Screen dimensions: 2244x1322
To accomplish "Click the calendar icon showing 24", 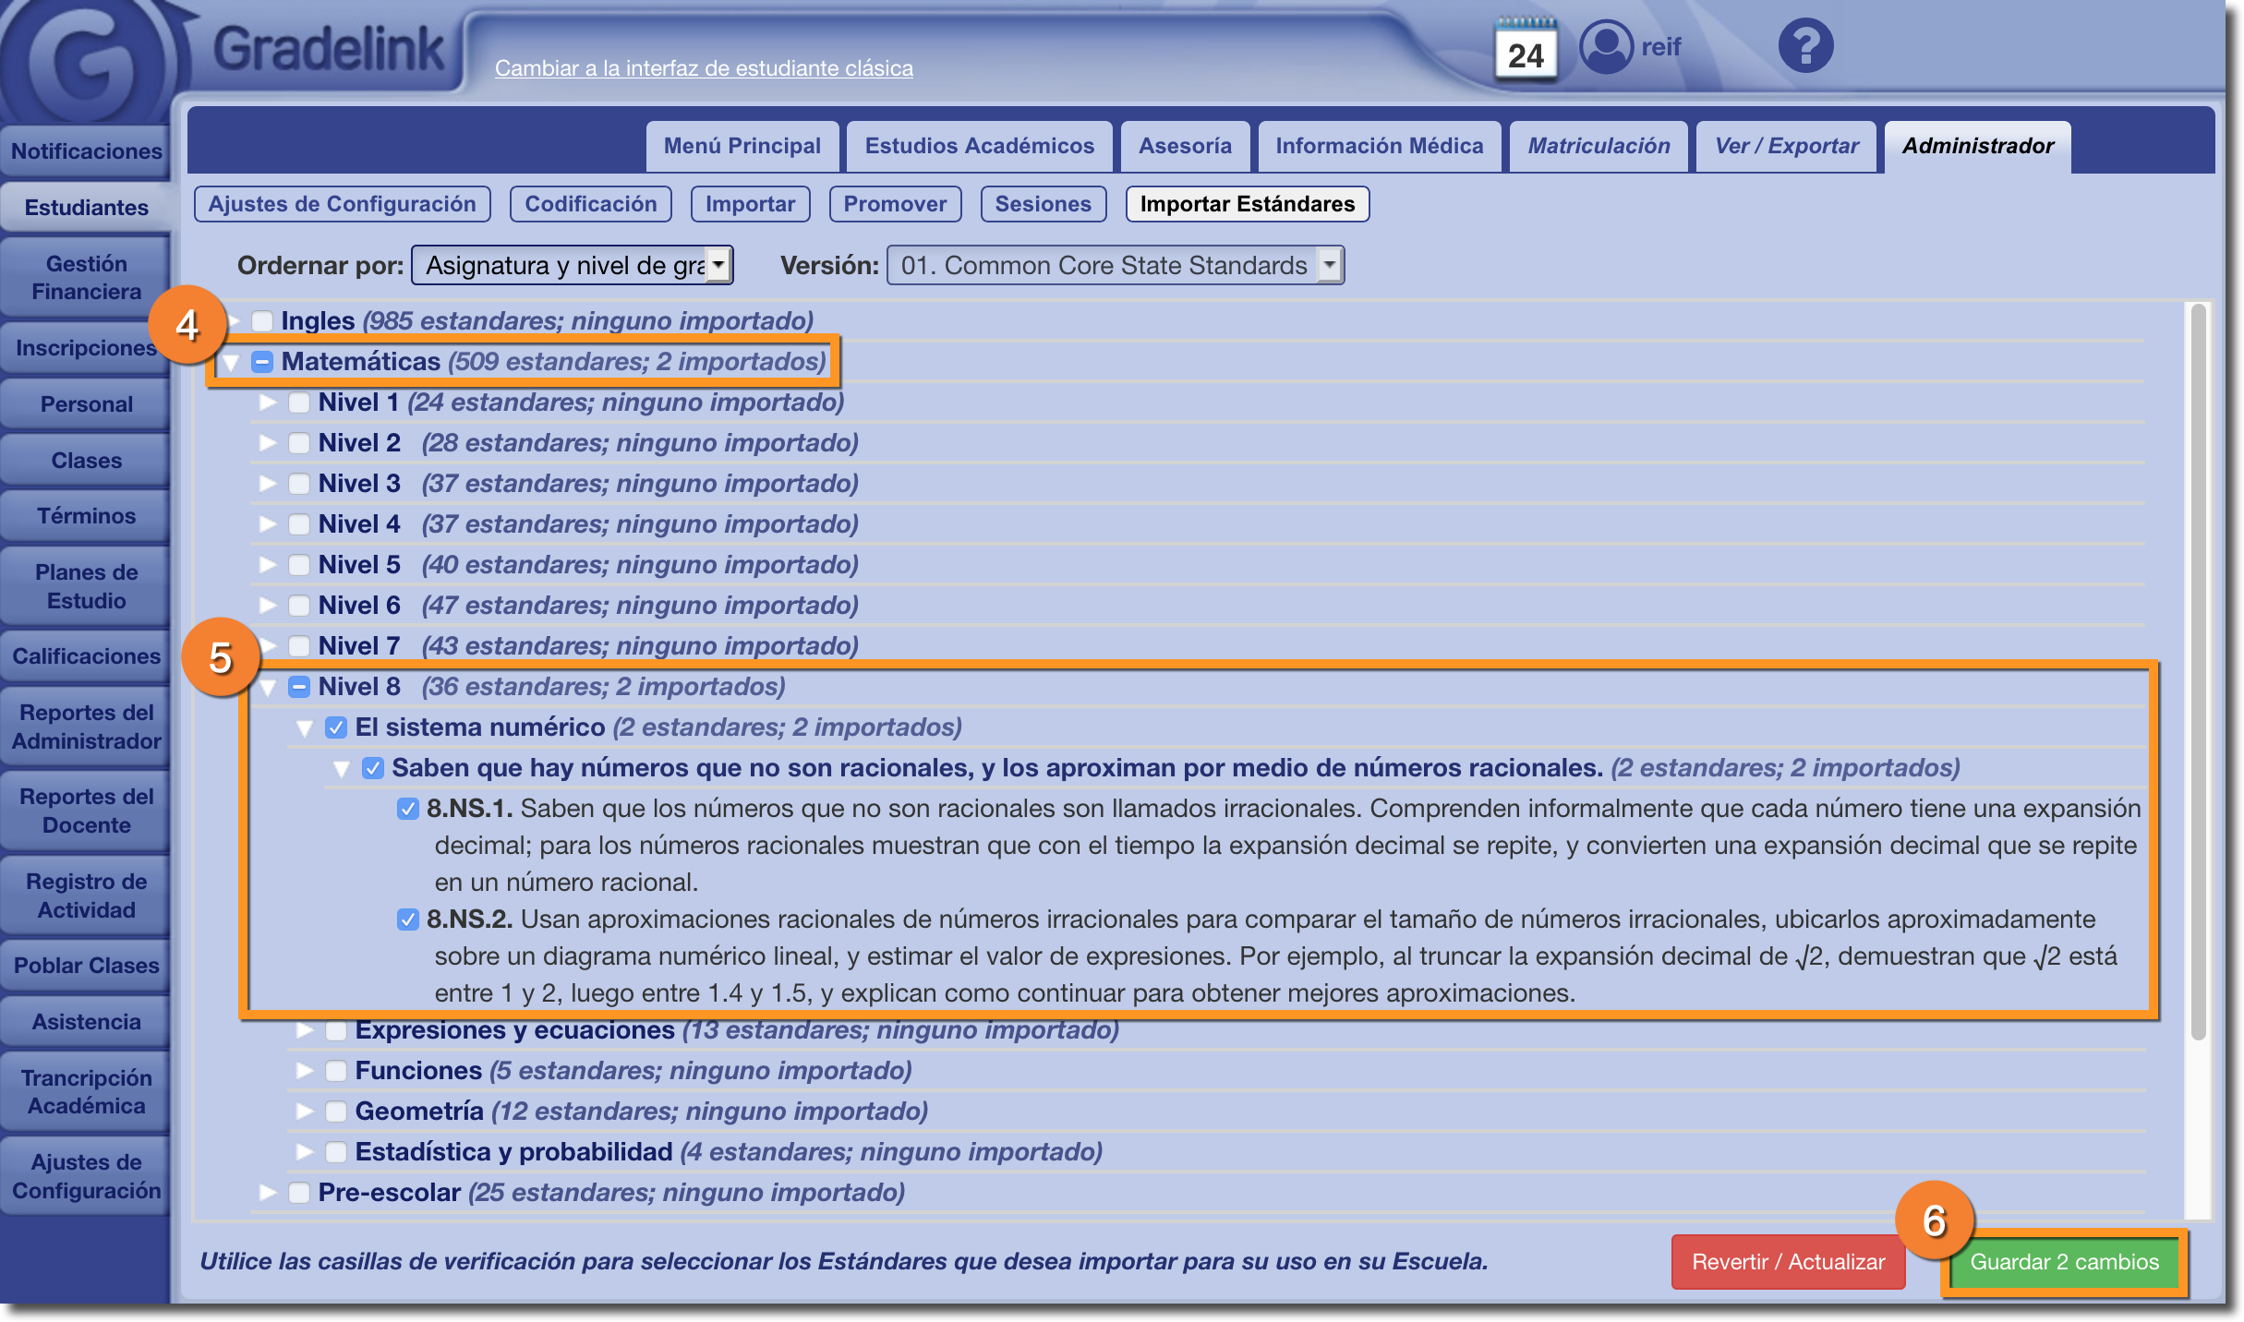I will tap(1526, 50).
